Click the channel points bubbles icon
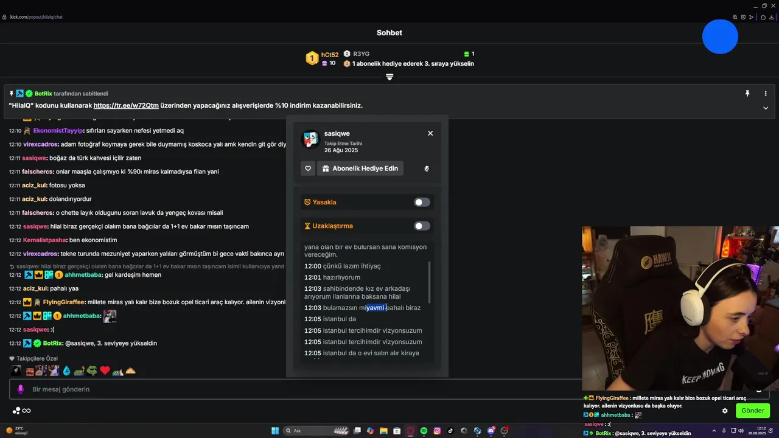The width and height of the screenshot is (779, 438). [x=16, y=411]
